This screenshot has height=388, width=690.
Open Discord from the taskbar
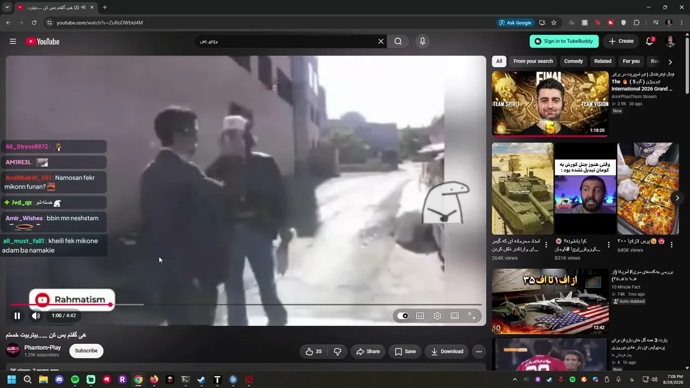coord(59,379)
